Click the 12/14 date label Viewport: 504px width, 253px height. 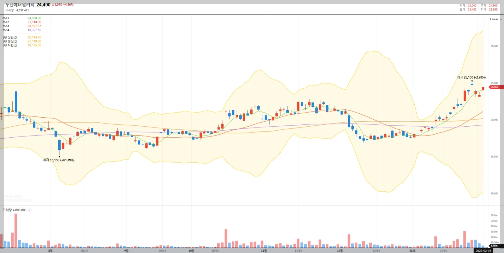tap(376, 251)
